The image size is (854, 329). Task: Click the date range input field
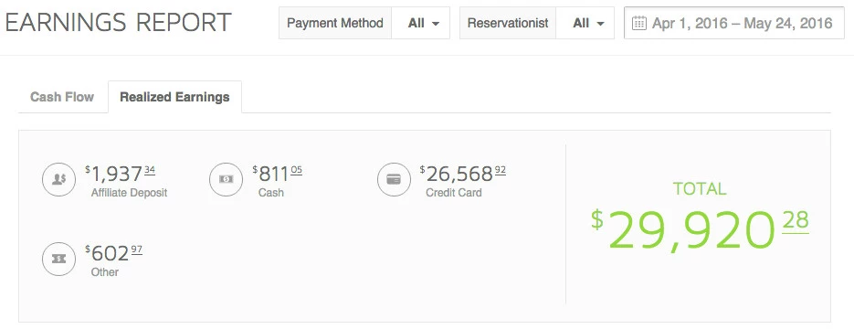click(734, 23)
